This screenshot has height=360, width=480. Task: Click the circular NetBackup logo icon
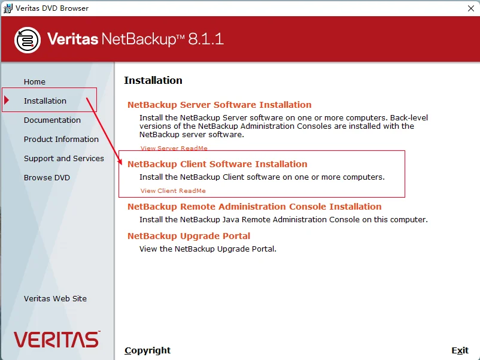coord(28,40)
